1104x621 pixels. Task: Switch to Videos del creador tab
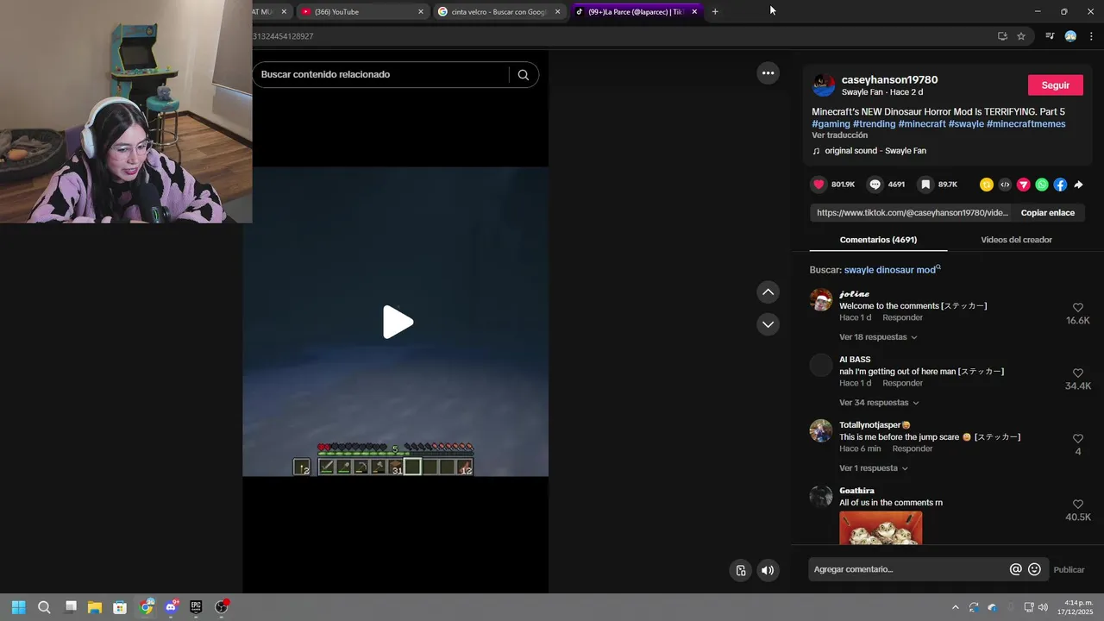pyautogui.click(x=1016, y=240)
